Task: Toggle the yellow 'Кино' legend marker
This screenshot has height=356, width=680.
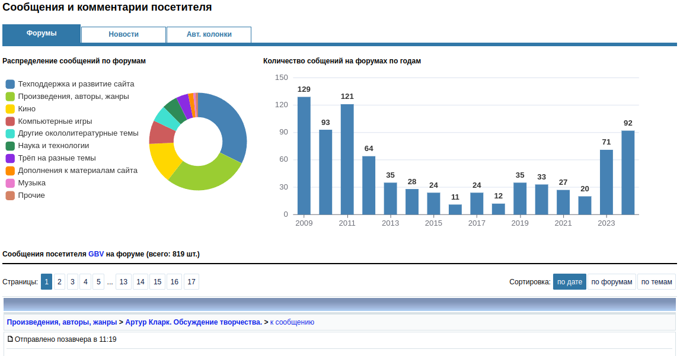Action: [10, 109]
